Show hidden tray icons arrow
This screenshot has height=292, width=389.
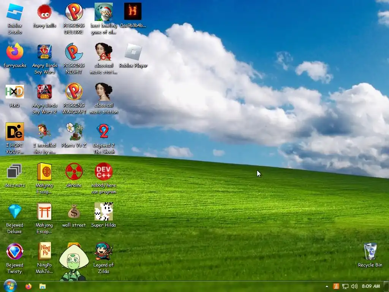click(x=327, y=286)
